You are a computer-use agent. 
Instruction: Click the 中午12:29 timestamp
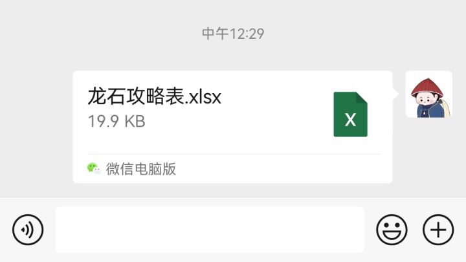tap(233, 34)
